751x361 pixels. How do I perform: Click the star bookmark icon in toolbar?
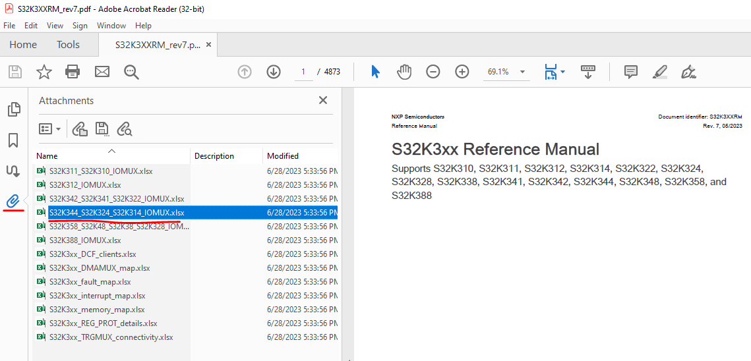44,72
